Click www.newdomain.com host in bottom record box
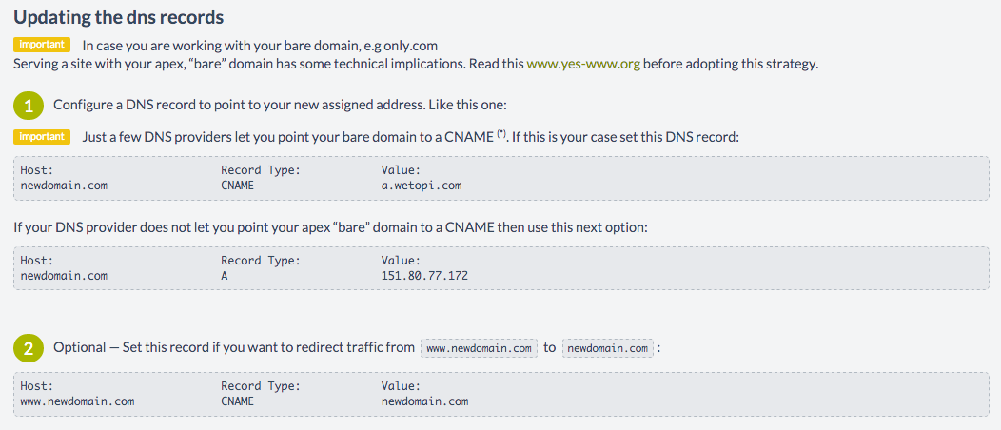 point(77,401)
